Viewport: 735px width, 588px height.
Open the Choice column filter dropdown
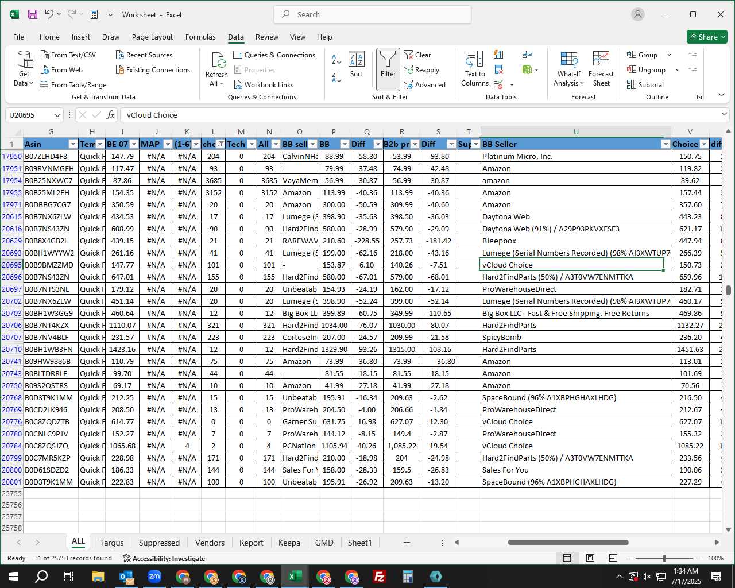pyautogui.click(x=704, y=144)
